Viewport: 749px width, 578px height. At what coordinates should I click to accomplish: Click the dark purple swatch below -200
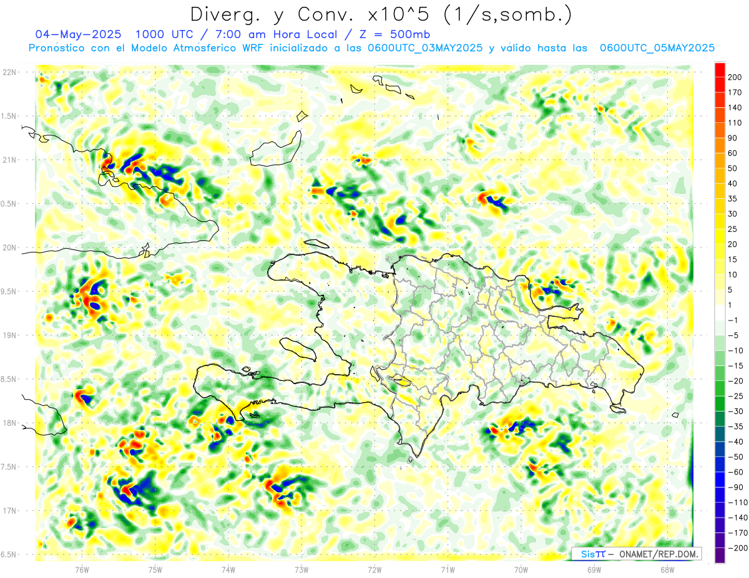[x=720, y=556]
